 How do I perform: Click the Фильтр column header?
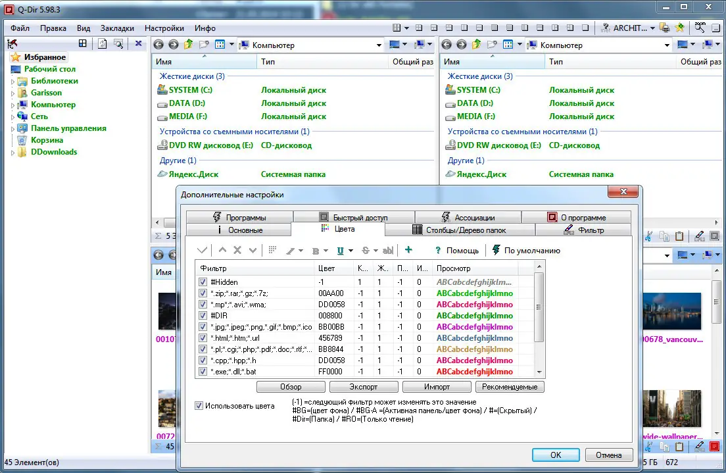pos(255,268)
